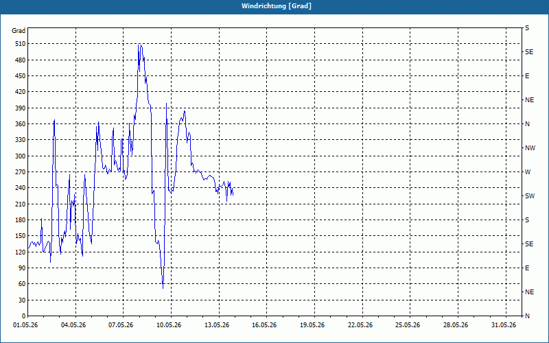
Task: Pick the y-axis value "90"
Action: point(21,268)
